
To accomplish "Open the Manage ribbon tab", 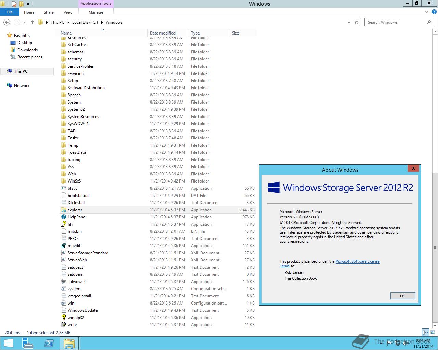I will tap(96, 12).
